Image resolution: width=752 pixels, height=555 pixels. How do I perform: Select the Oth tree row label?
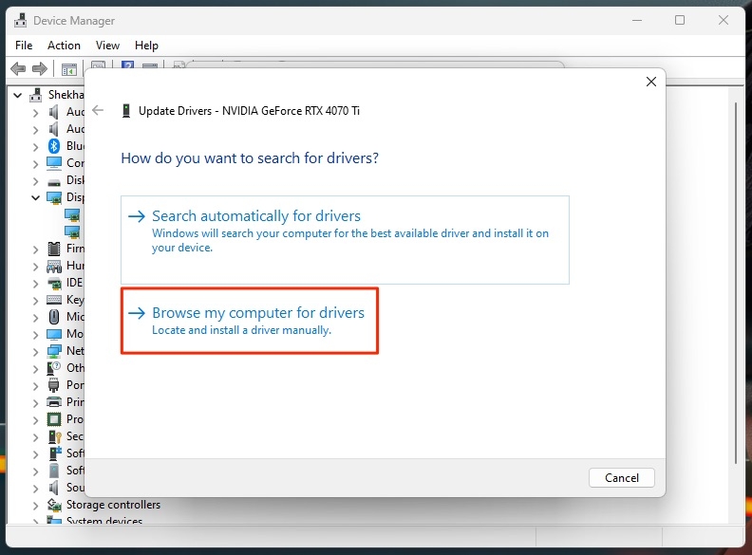pos(75,368)
